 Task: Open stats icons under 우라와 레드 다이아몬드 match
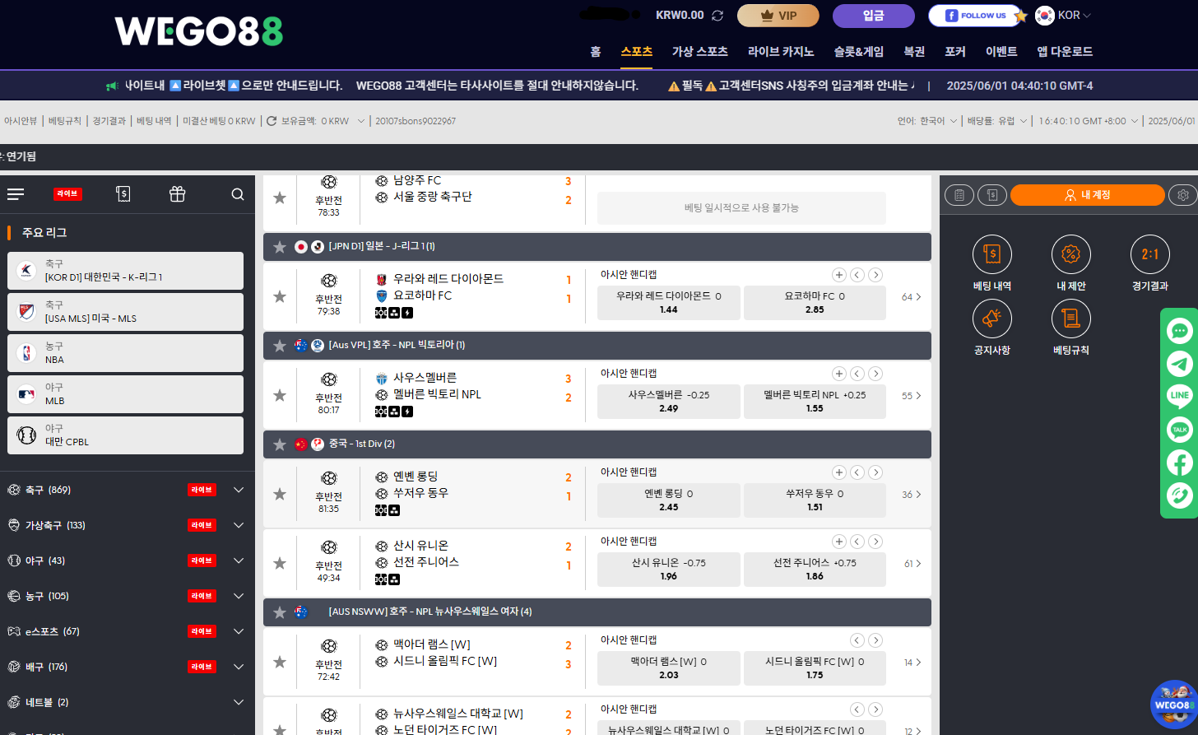(x=394, y=313)
